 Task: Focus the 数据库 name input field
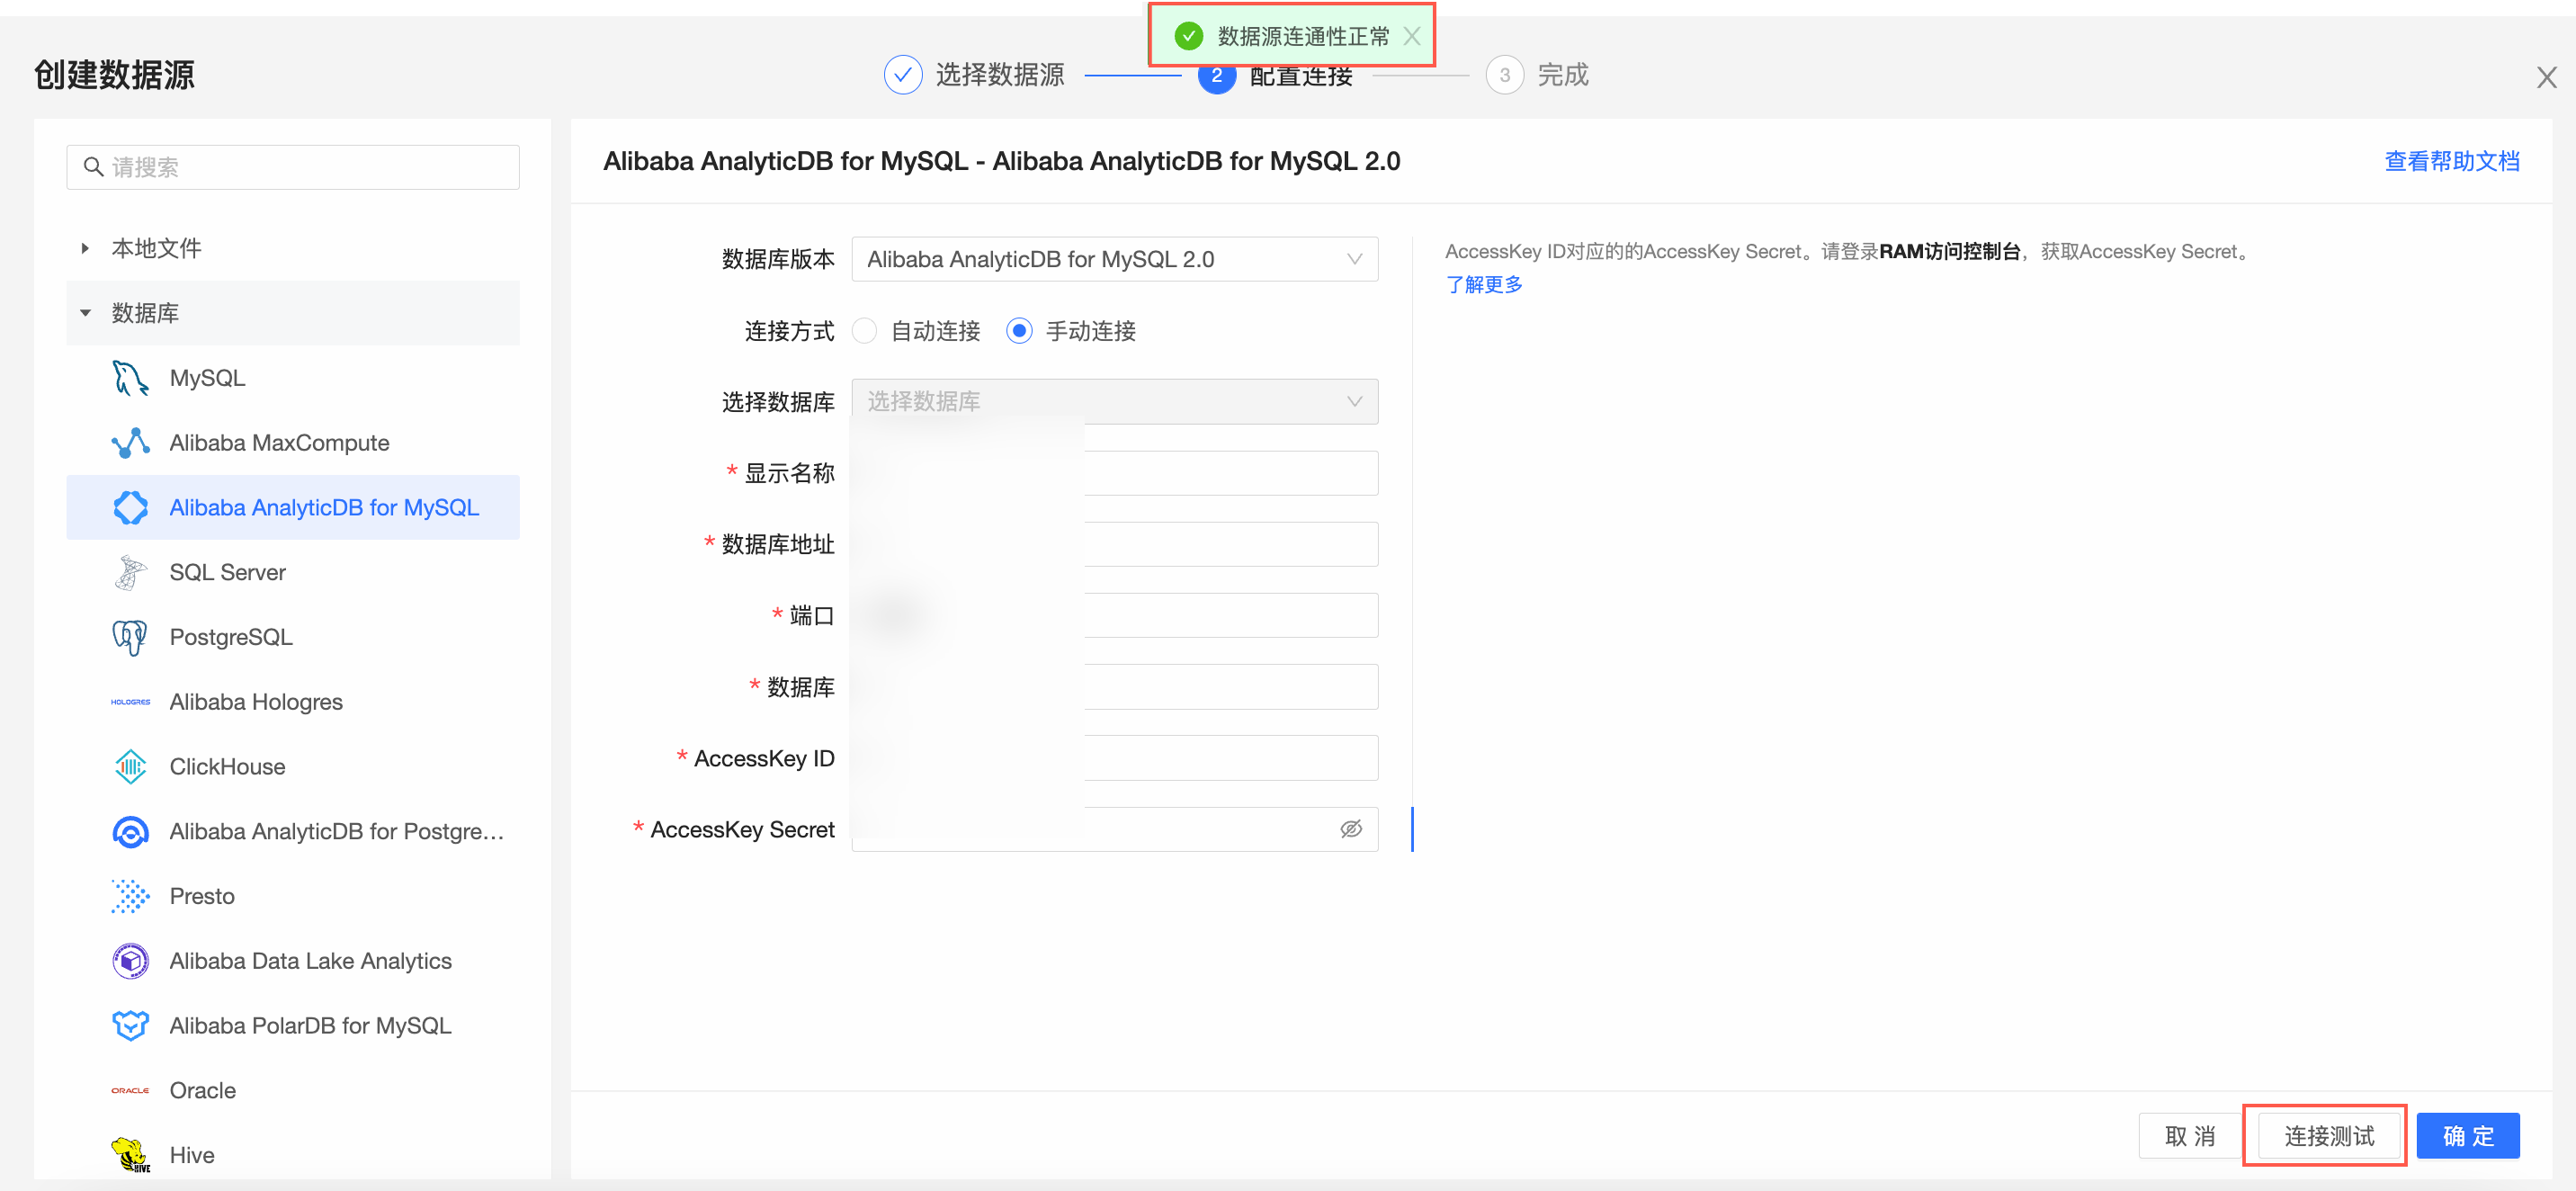point(1114,687)
